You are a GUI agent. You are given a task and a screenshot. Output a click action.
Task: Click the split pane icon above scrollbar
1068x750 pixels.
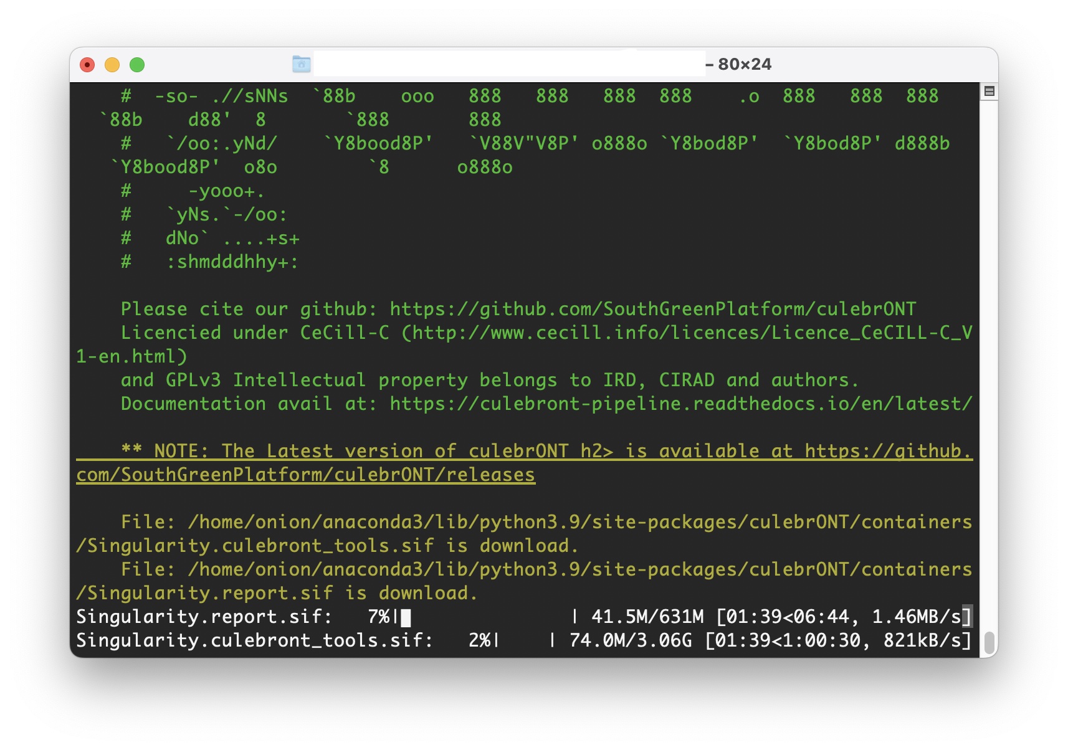coord(989,92)
